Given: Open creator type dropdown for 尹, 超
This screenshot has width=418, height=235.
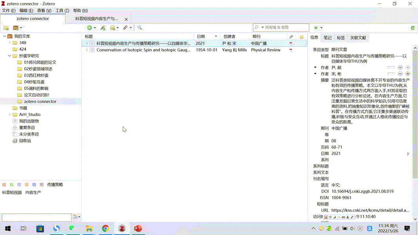Looking at the screenshot, I should pos(315,68).
